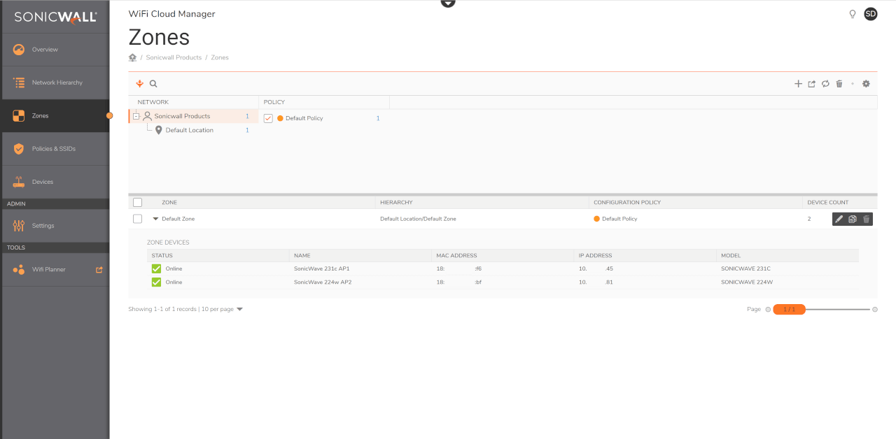The image size is (896, 439).
Task: Open Settings under Admin
Action: [x=55, y=226]
